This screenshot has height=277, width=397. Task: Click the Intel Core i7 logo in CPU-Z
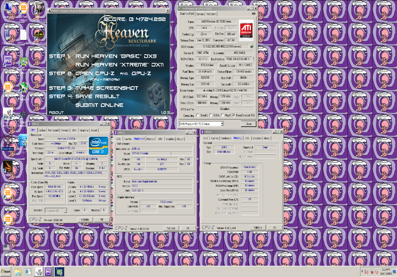[98, 146]
